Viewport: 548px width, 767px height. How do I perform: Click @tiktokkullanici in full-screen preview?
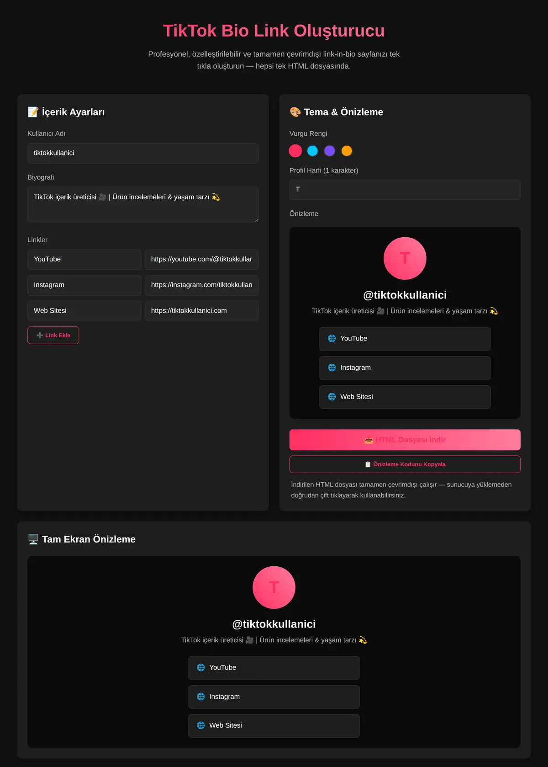tap(274, 624)
